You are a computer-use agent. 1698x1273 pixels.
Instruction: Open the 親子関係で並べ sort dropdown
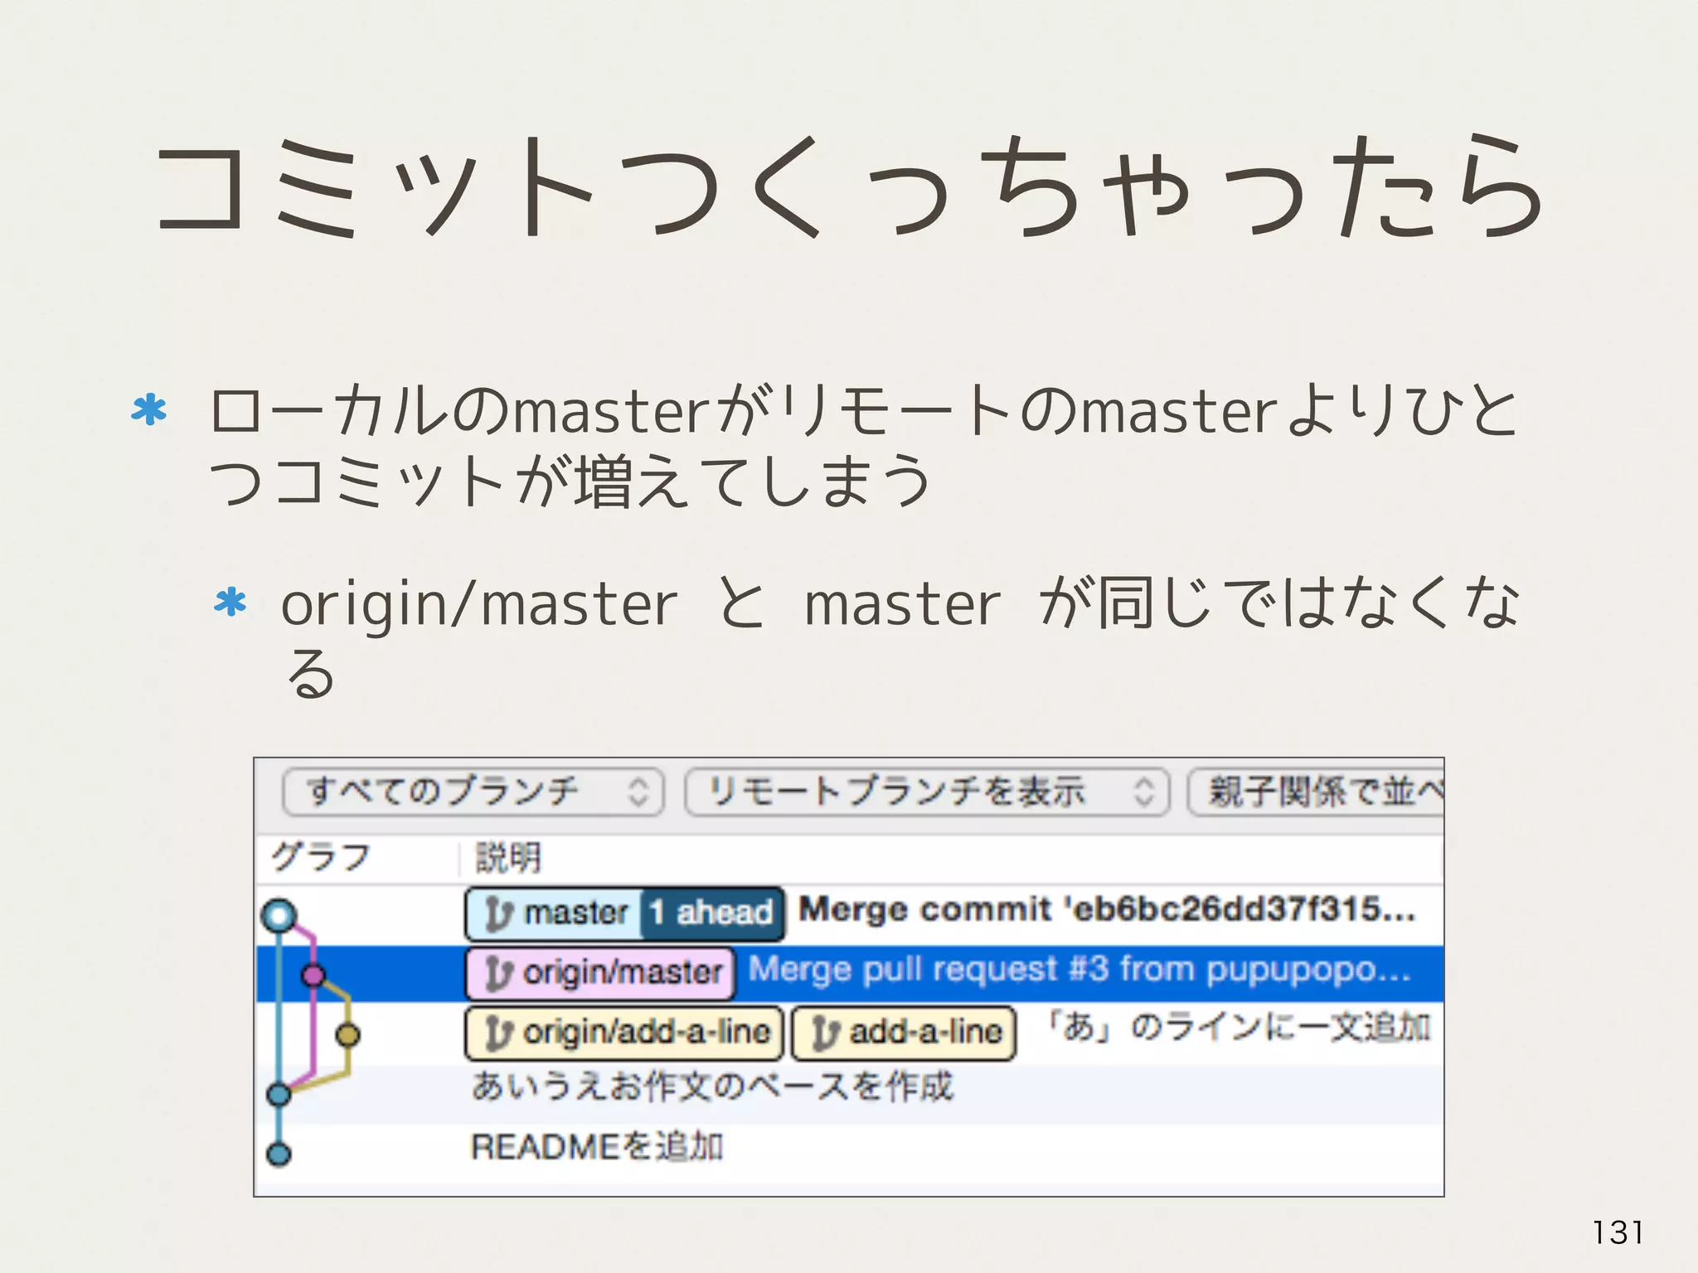[1318, 791]
